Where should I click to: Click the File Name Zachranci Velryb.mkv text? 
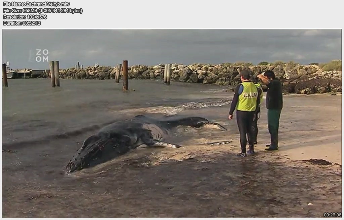[36, 4]
